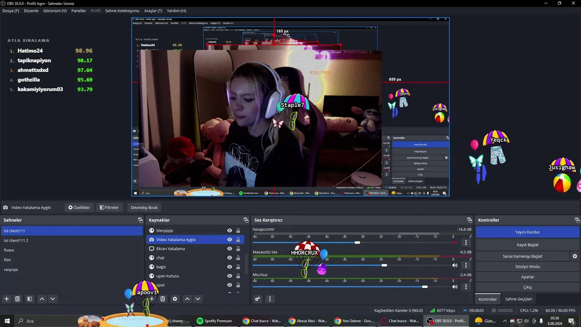Open scene filters icon in Sahneler toolbar
581x327 pixels.
(30, 299)
